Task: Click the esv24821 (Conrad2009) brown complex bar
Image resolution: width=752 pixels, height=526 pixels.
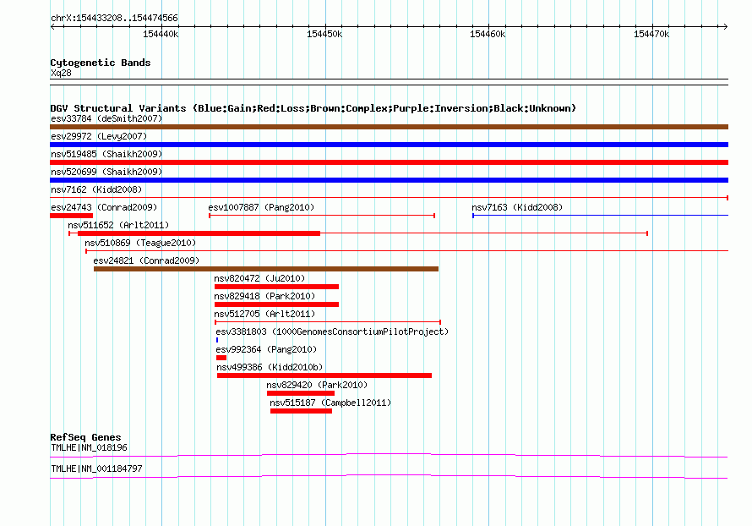Action: 265,269
